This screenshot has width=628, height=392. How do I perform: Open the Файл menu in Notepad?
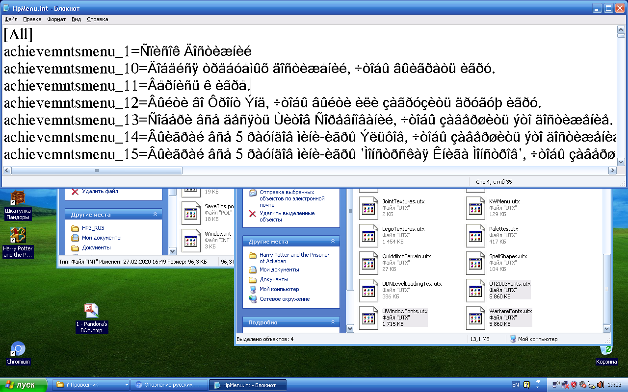point(11,20)
